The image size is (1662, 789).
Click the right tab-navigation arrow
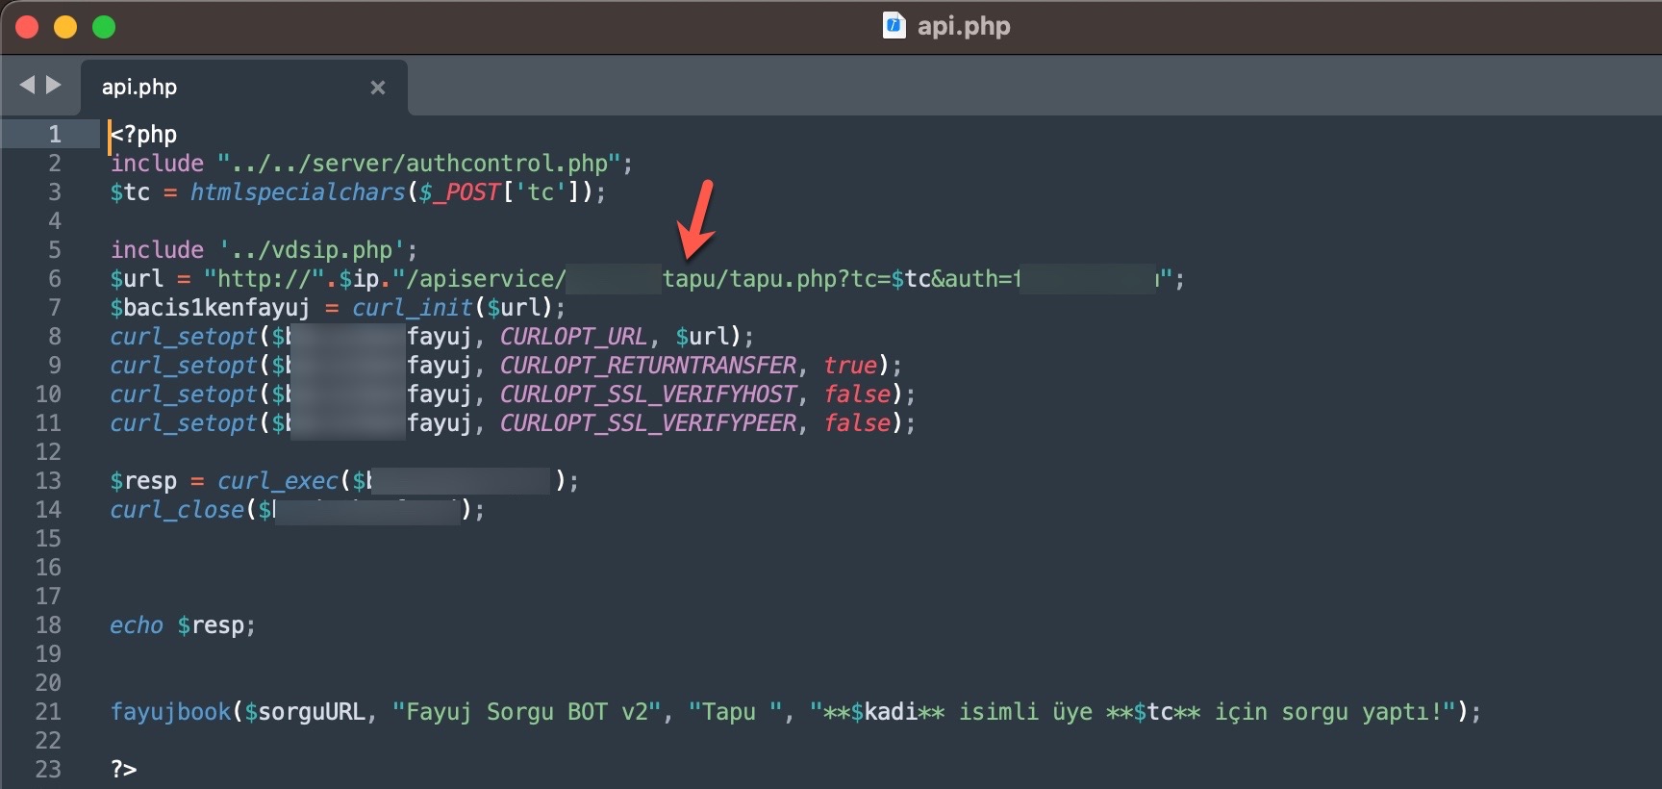[54, 85]
